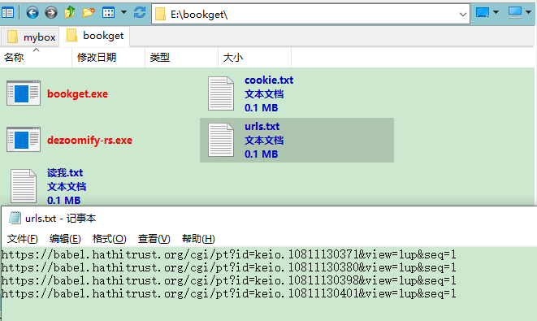Open the 编辑(E) menu in Notepad
537x321 pixels.
65,239
